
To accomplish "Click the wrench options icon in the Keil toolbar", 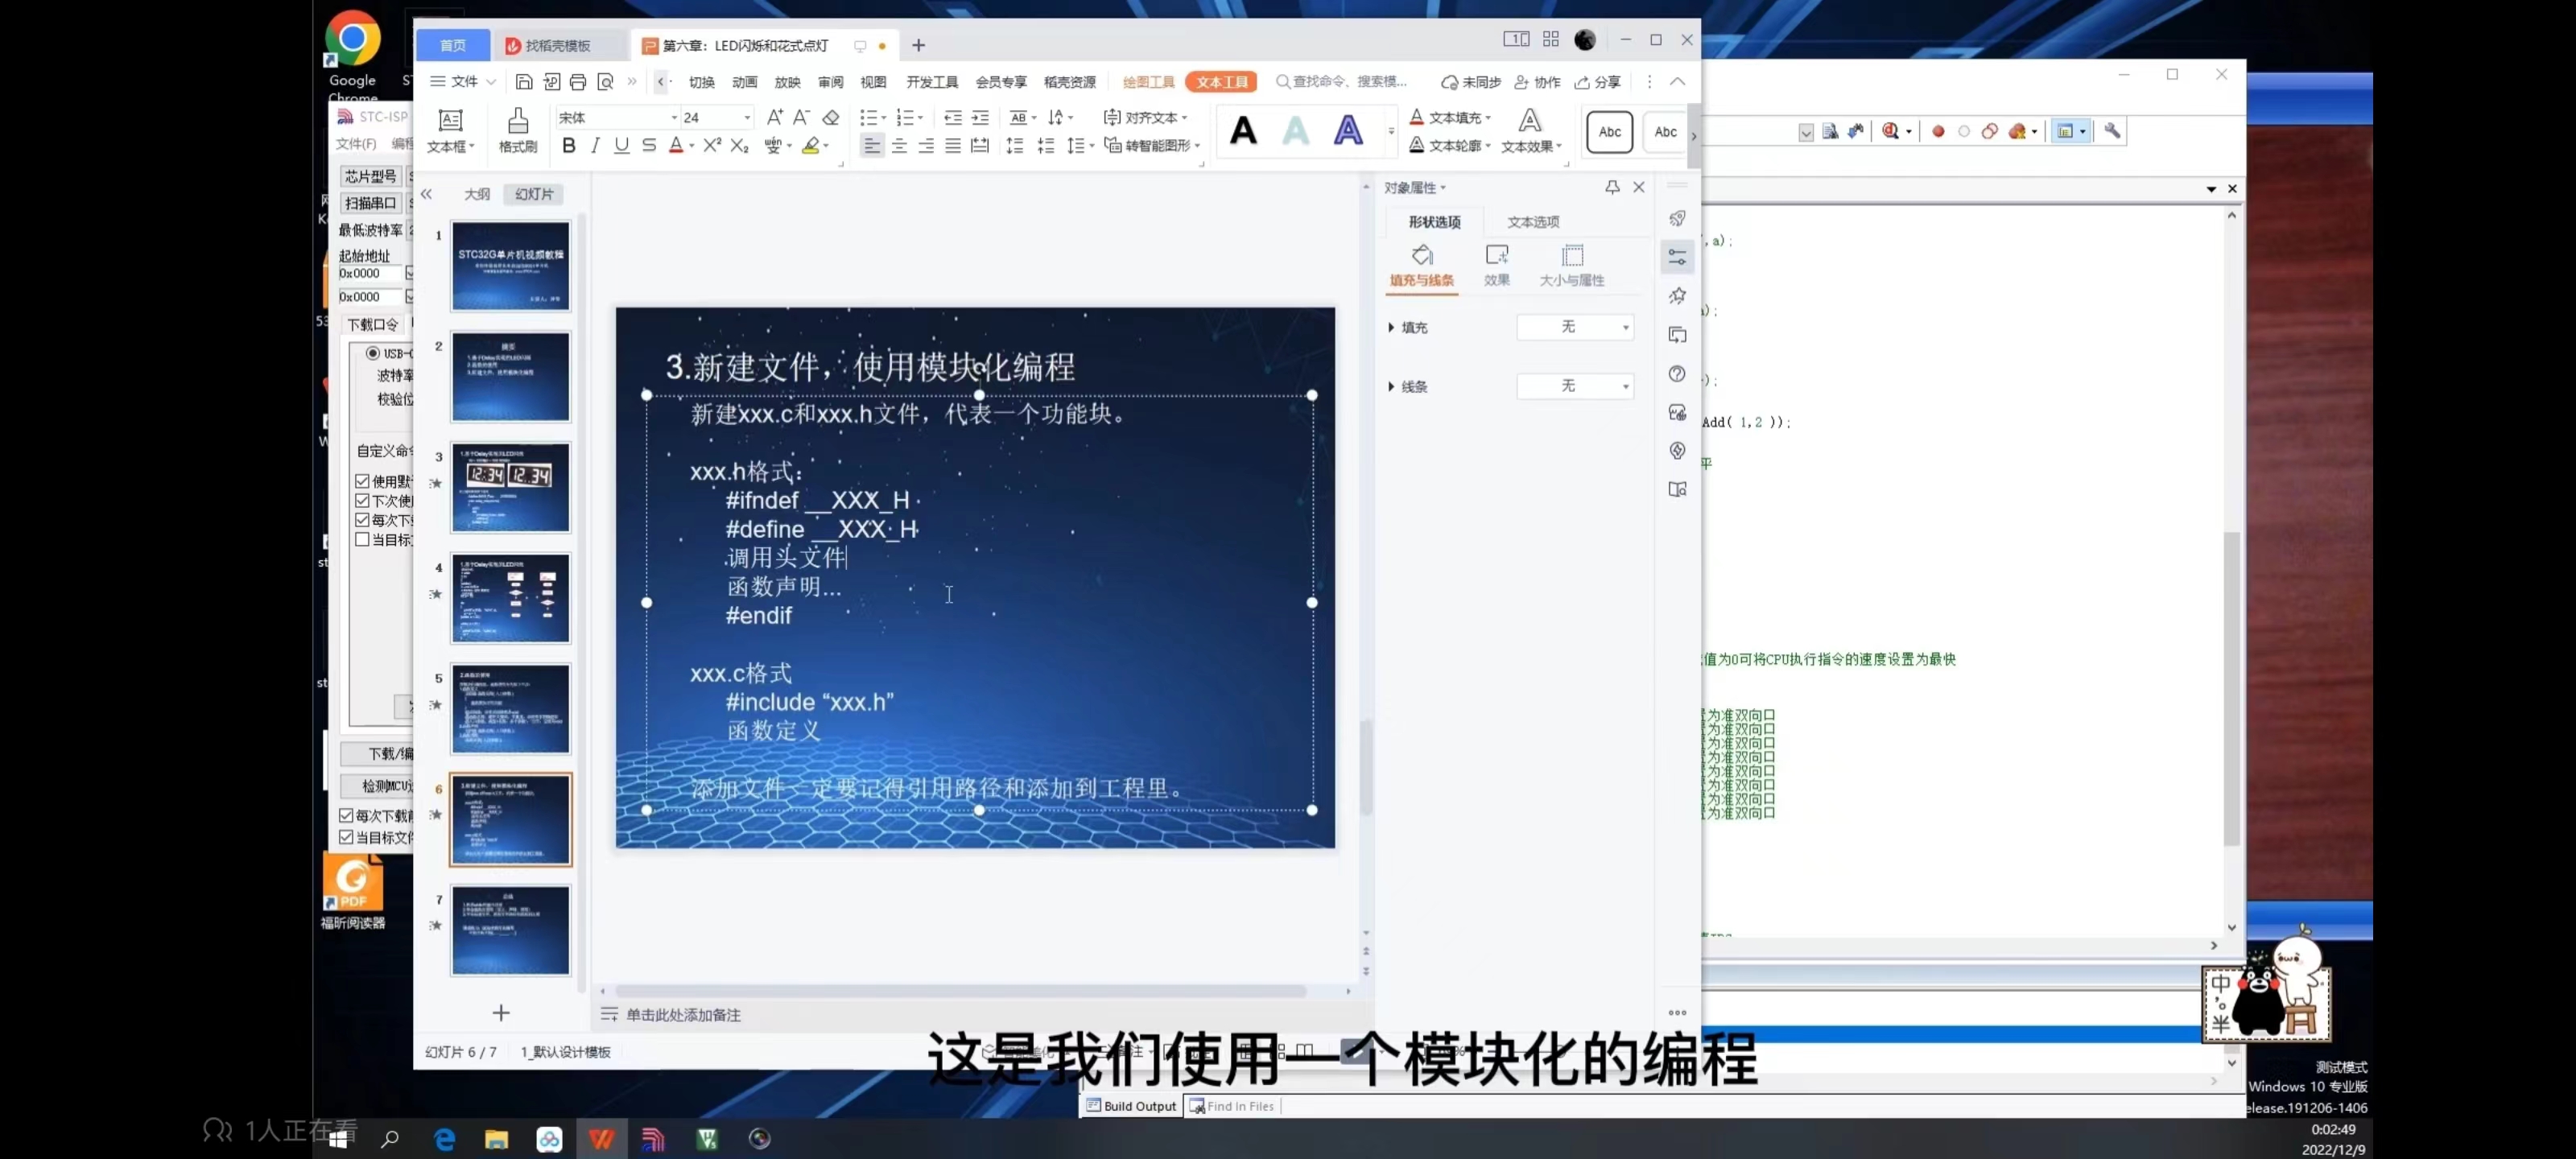I will [2112, 131].
